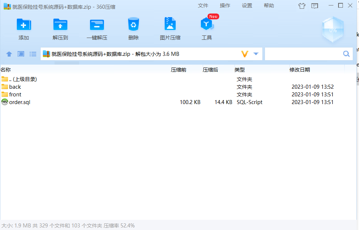Viewport: 359px width, 230px height.
Task: Click the order.sql HS file icon
Action: point(5,102)
